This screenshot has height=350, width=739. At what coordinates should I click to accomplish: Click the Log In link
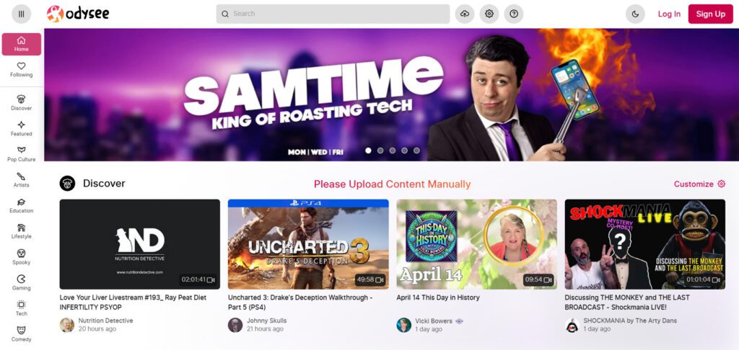point(669,14)
